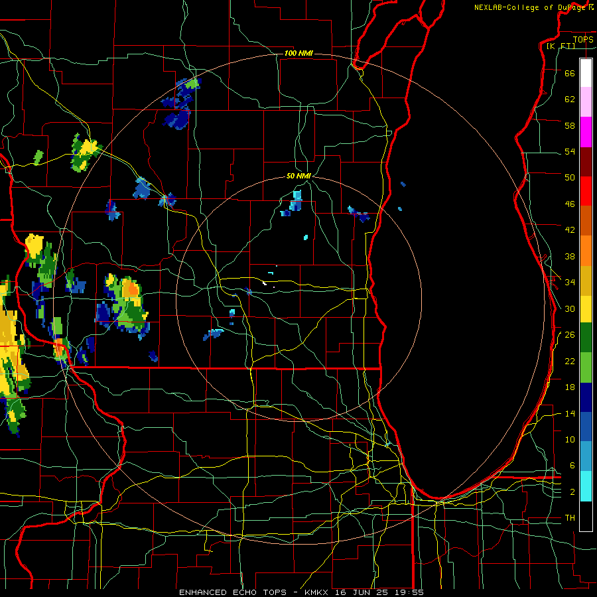This screenshot has height=597, width=597.
Task: Click the legend value "62"
Action: click(x=570, y=99)
